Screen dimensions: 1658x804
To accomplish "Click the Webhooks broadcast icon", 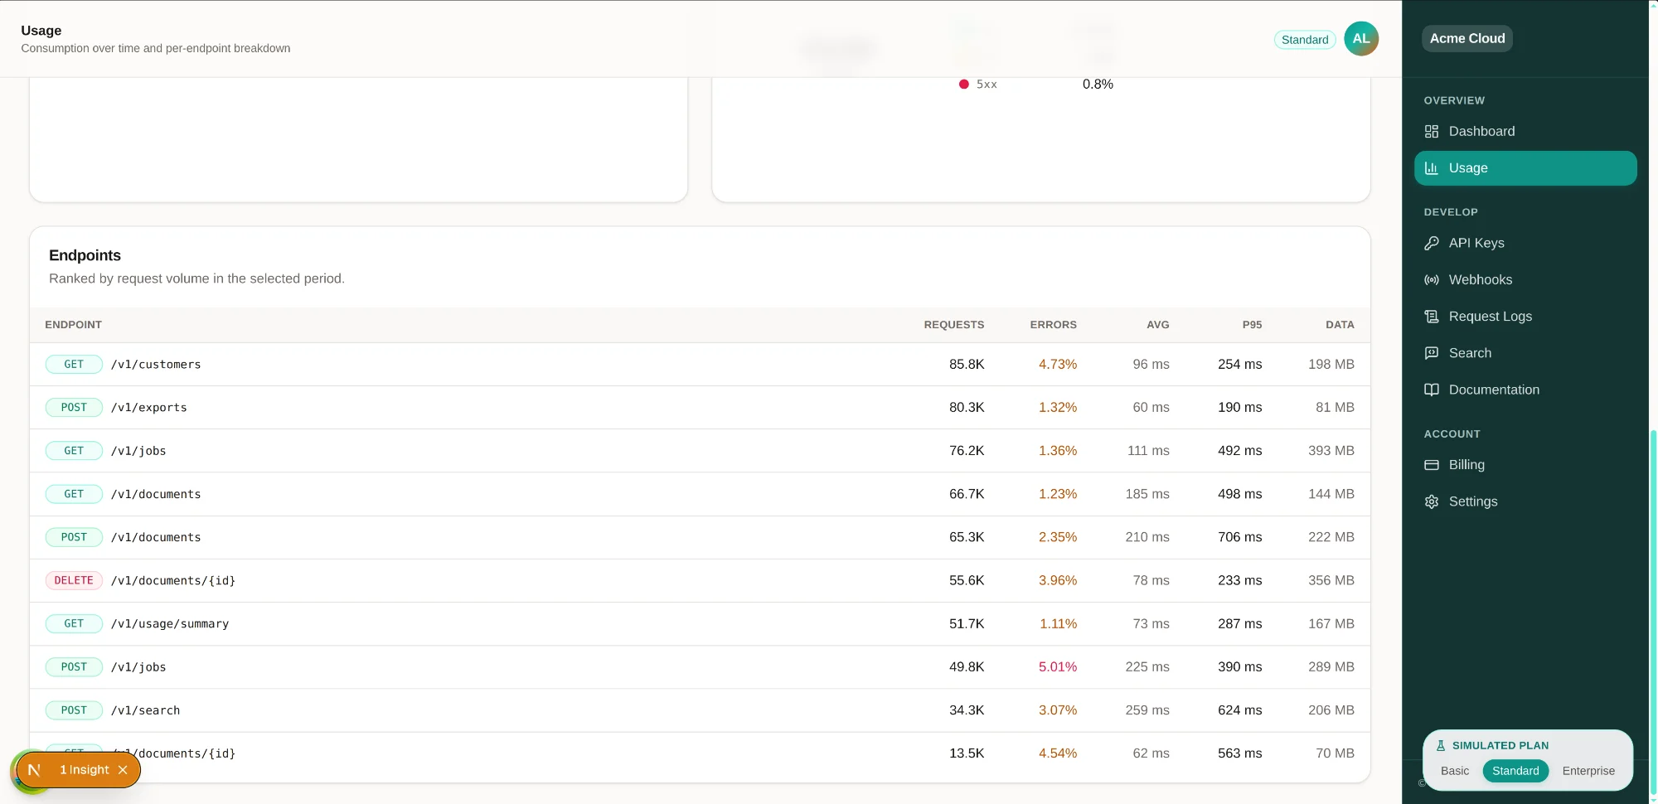I will tap(1432, 279).
